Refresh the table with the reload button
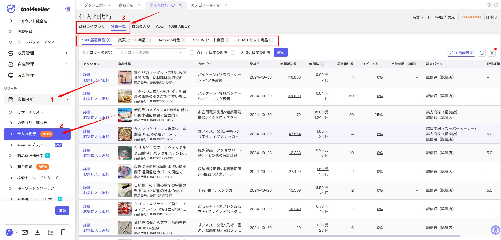Viewport: 501px width, 240px height. [482, 53]
